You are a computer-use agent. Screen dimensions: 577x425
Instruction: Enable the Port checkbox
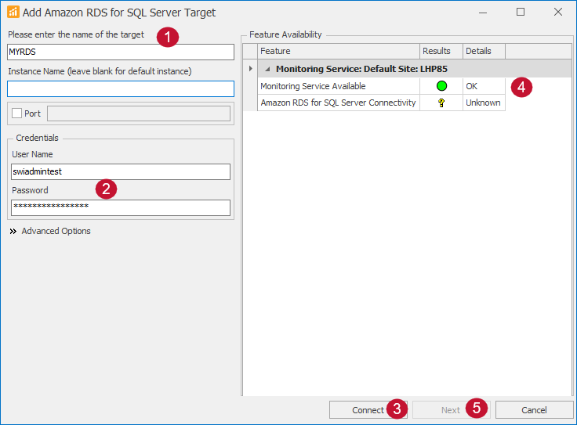[16, 113]
